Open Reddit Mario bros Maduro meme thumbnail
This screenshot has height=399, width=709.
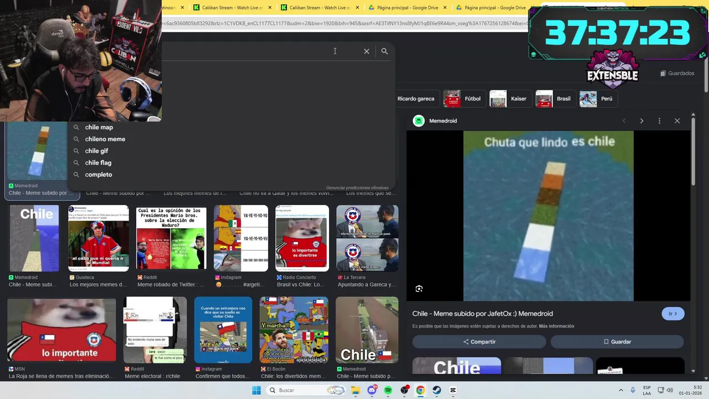click(x=171, y=238)
